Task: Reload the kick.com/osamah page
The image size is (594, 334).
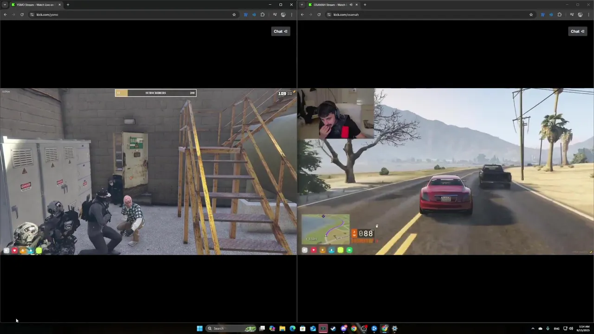Action: (319, 14)
